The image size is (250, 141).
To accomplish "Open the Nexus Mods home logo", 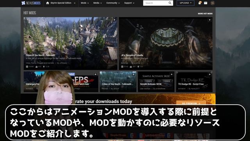I will 31,3.
